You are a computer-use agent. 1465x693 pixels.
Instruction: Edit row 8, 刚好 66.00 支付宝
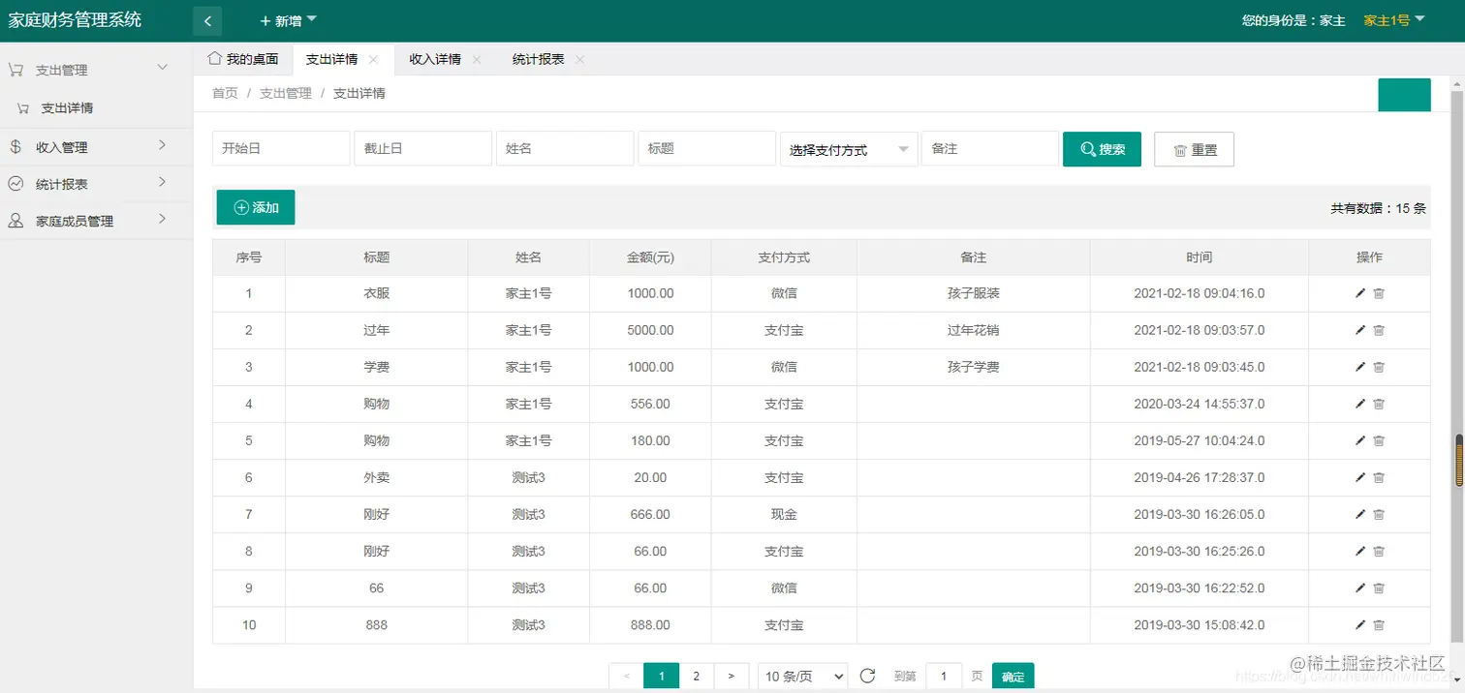tap(1360, 551)
